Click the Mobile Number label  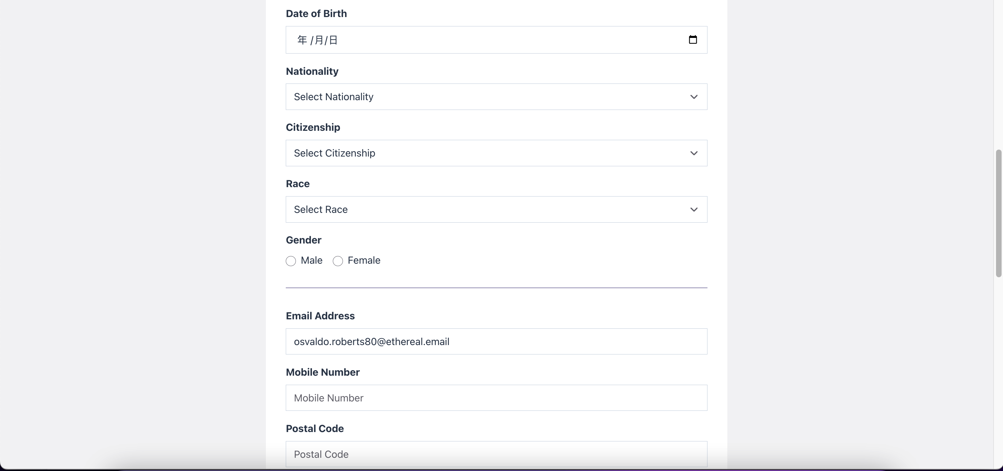click(x=322, y=372)
